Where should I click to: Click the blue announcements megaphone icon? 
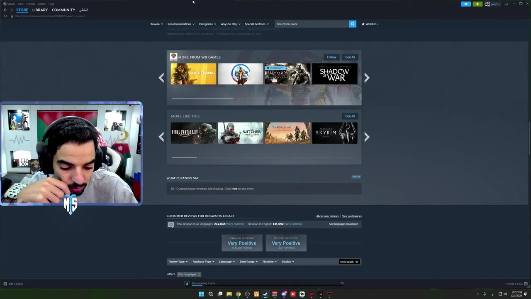coord(466,4)
